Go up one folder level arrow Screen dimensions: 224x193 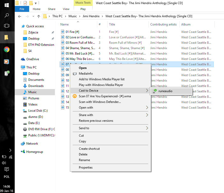tap(39, 16)
